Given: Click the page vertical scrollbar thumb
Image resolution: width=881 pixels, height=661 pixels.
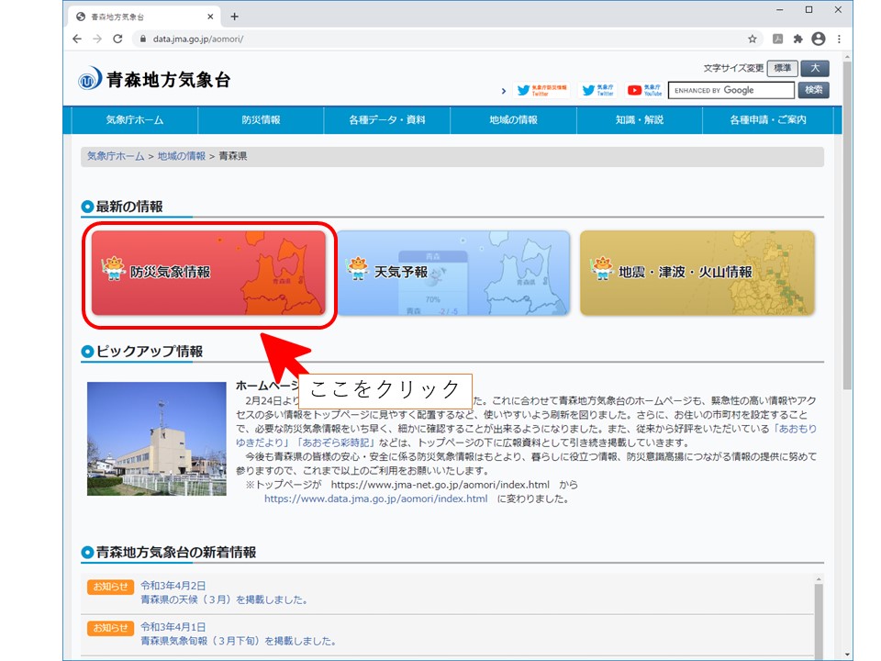Looking at the screenshot, I should point(847,225).
